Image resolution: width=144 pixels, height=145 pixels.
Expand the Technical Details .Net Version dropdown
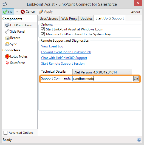point(102,72)
